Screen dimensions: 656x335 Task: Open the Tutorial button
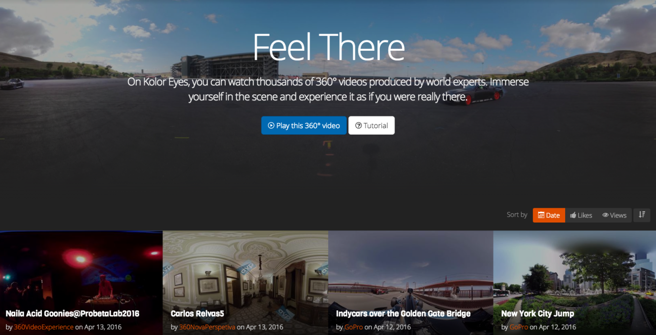[x=371, y=125]
